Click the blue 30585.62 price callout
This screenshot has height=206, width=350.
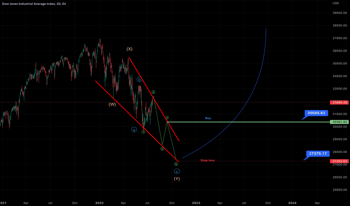pos(316,113)
